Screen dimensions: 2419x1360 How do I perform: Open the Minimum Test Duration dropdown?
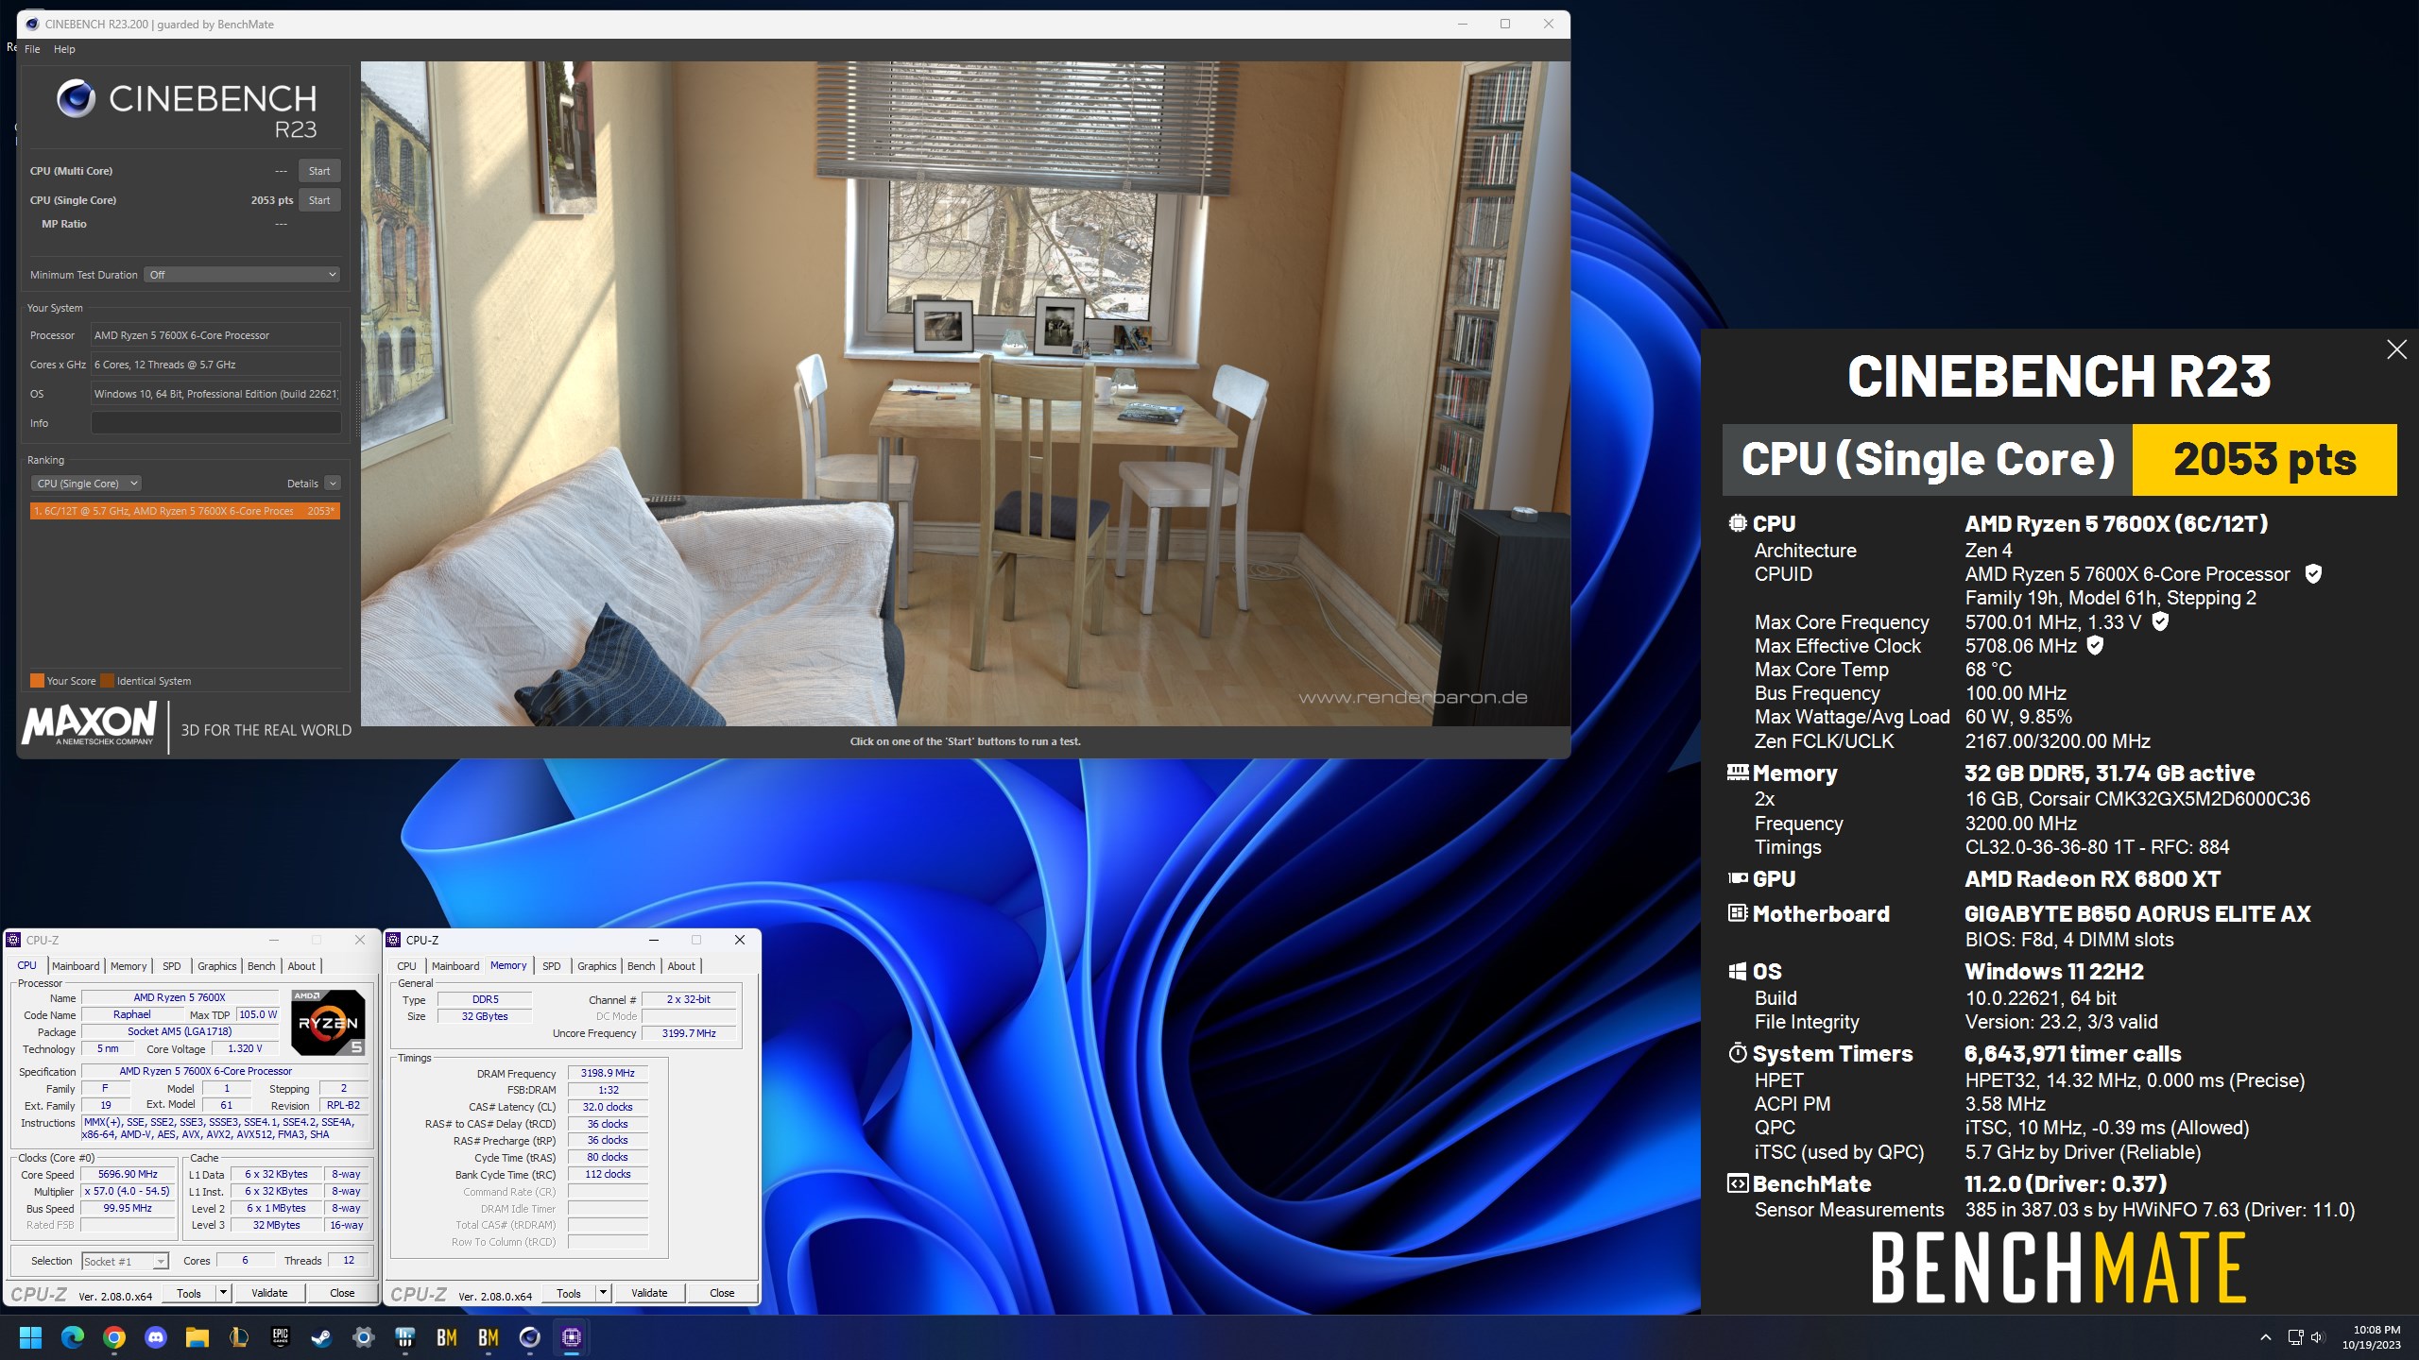[x=243, y=275]
